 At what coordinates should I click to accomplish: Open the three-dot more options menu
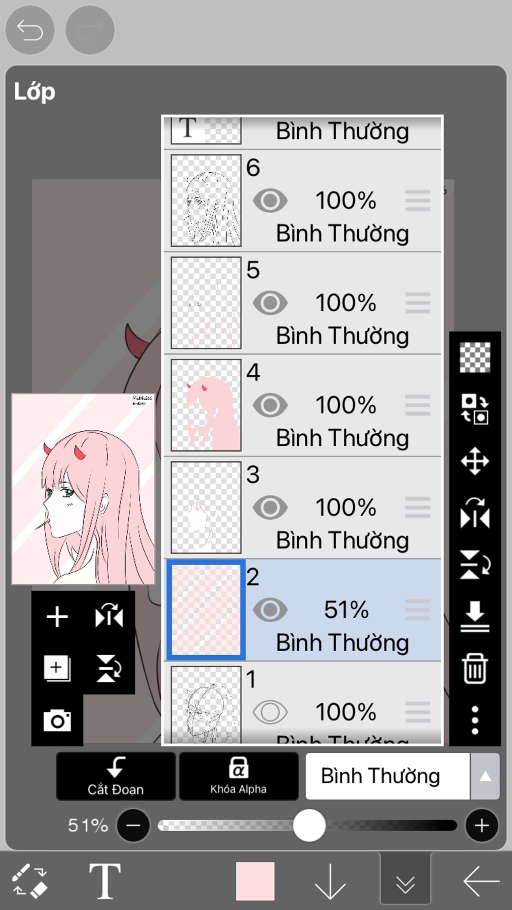474,720
